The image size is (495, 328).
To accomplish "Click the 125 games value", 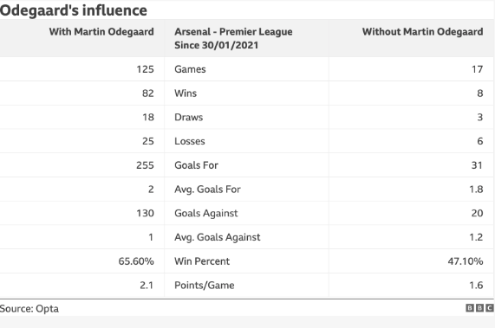I will coord(146,69).
